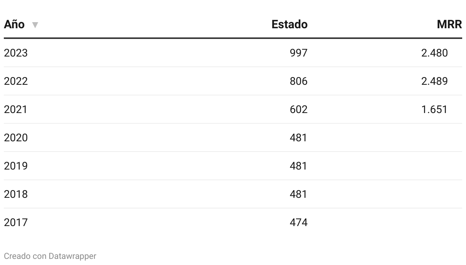Select the 2020 year cell
Screen dimensions: 466x265
click(16, 137)
